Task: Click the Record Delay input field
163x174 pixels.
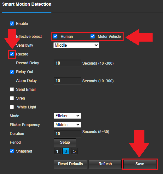Action: click(67, 63)
